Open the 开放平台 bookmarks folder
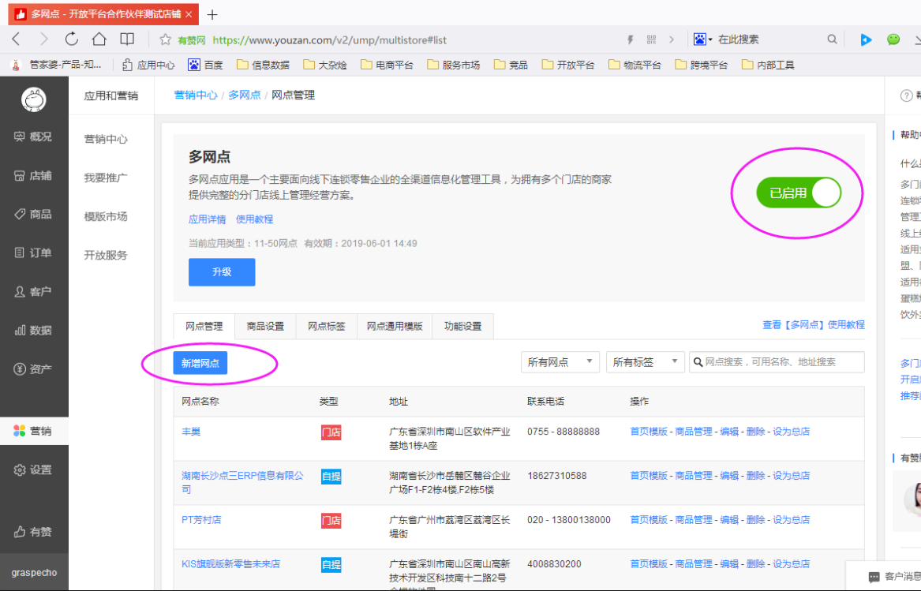 (568, 65)
